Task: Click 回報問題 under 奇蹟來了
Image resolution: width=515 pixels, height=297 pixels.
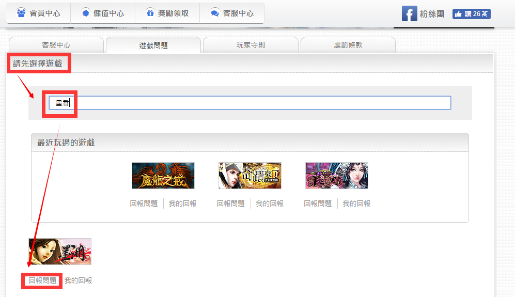Action: (x=231, y=204)
